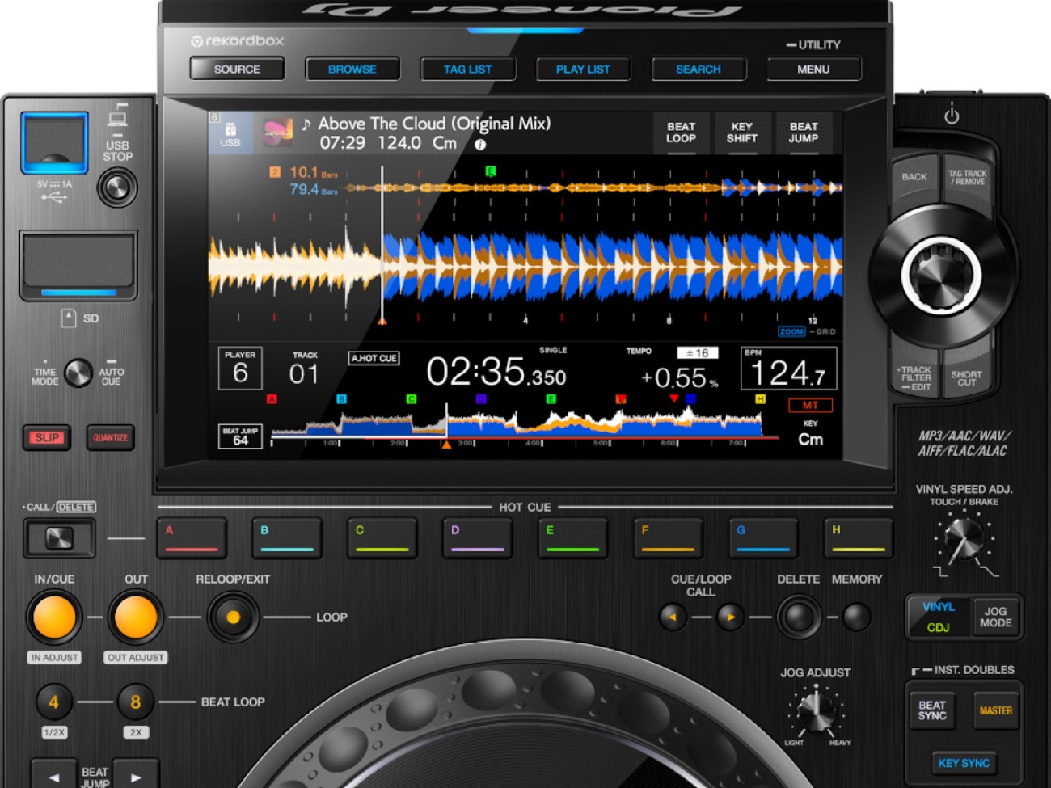Switch to the BROWSE view
The height and width of the screenshot is (788, 1051).
click(352, 70)
